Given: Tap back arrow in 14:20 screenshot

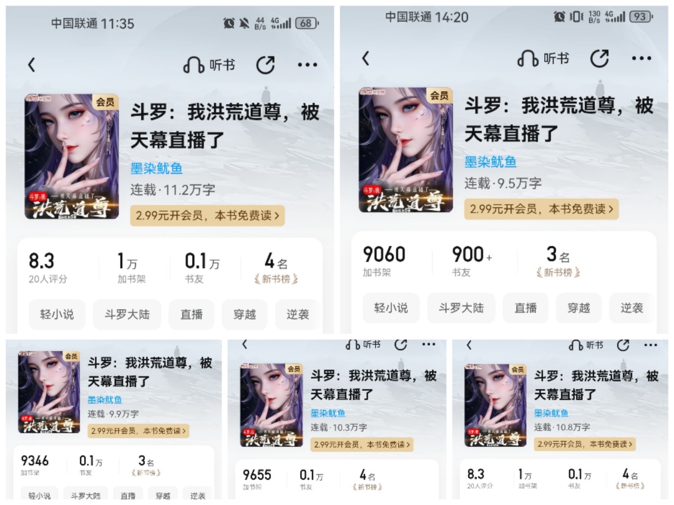Looking at the screenshot, I should tap(366, 58).
